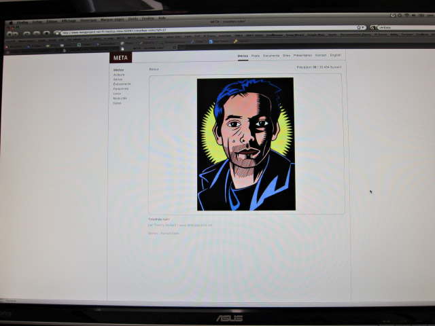Select Personnes in the left sidebar

pos(121,89)
